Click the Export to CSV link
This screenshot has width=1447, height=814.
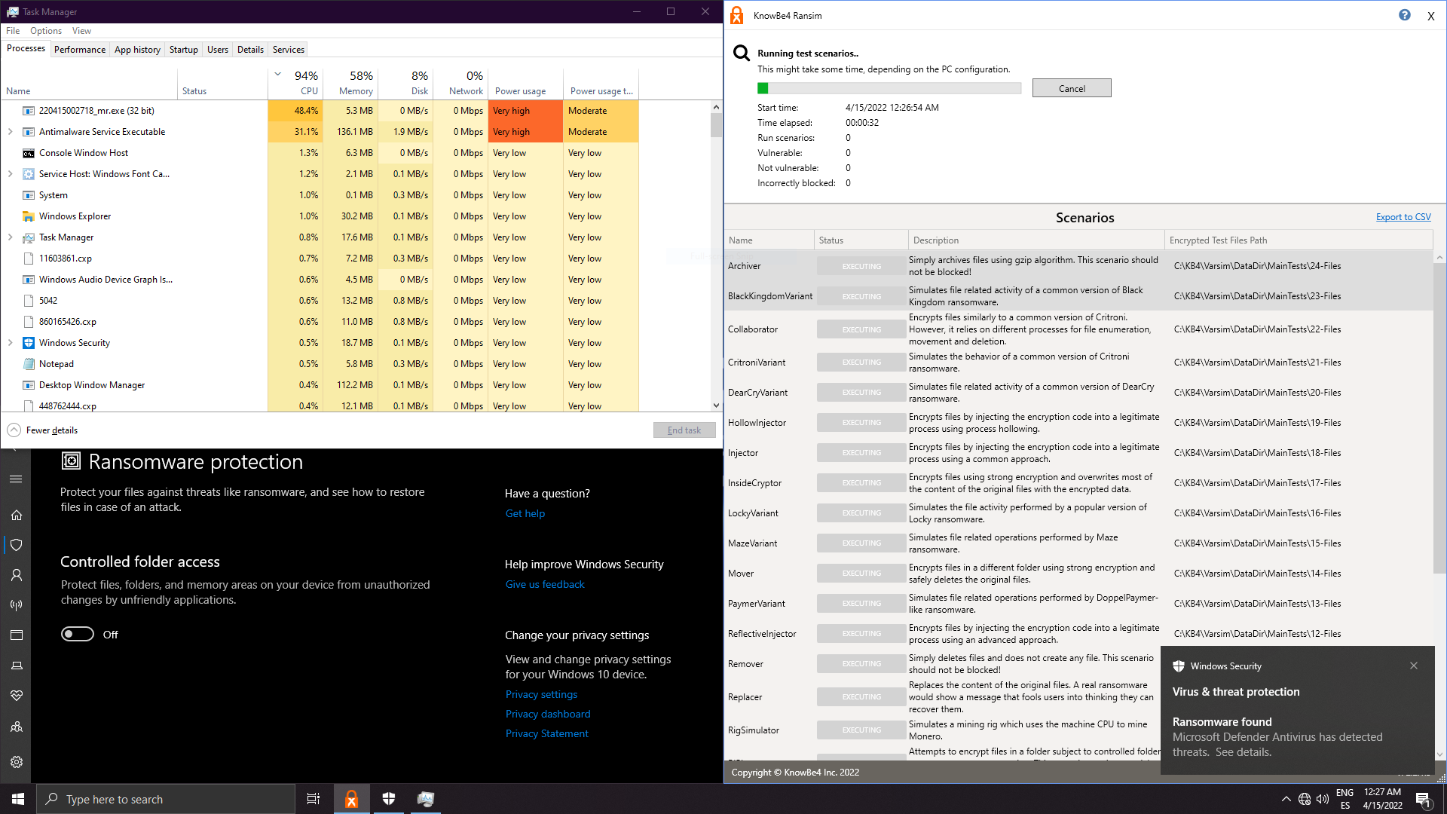point(1403,217)
